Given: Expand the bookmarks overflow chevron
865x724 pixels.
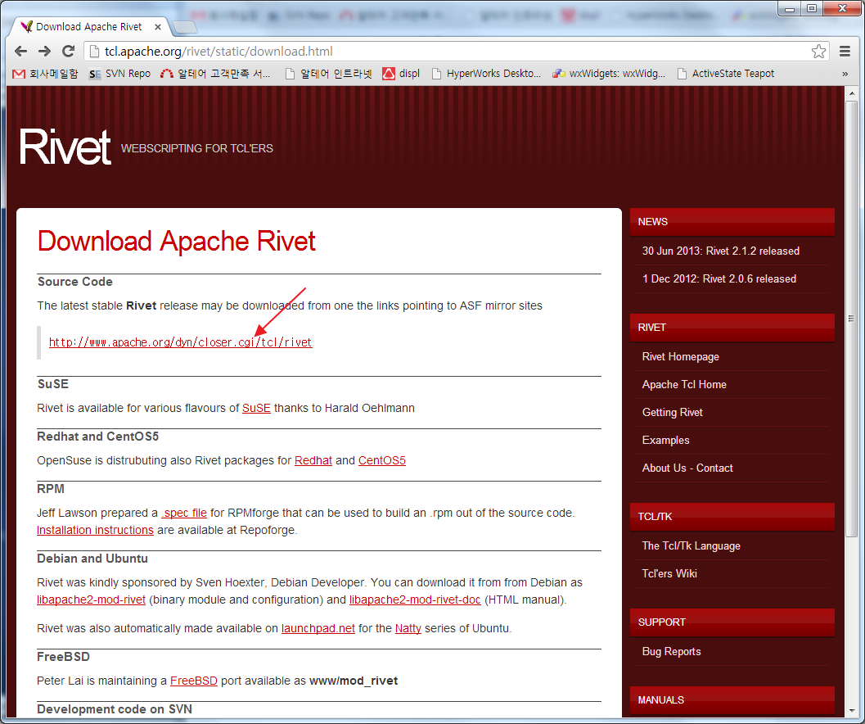Looking at the screenshot, I should click(x=845, y=74).
